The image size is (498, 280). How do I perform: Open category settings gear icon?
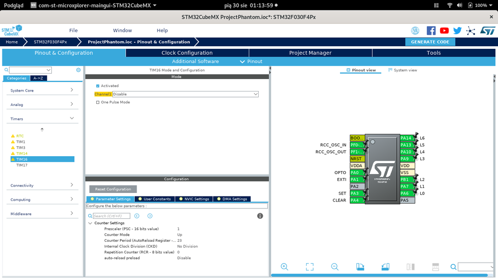coord(78,70)
